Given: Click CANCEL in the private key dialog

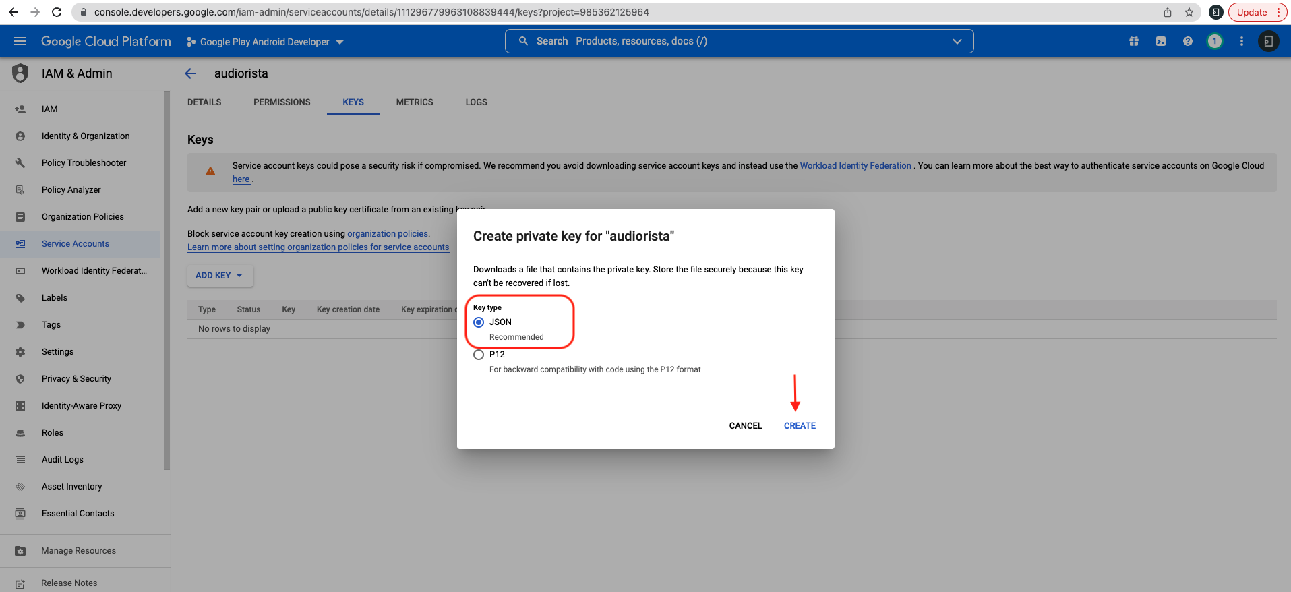Looking at the screenshot, I should click(746, 425).
